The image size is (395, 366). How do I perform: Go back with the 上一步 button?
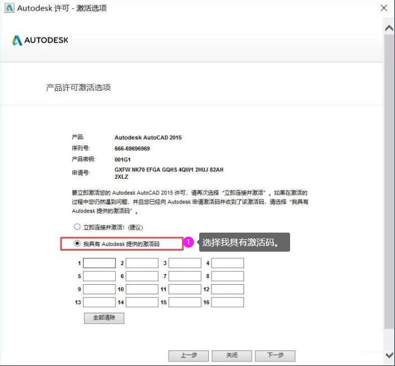(189, 355)
